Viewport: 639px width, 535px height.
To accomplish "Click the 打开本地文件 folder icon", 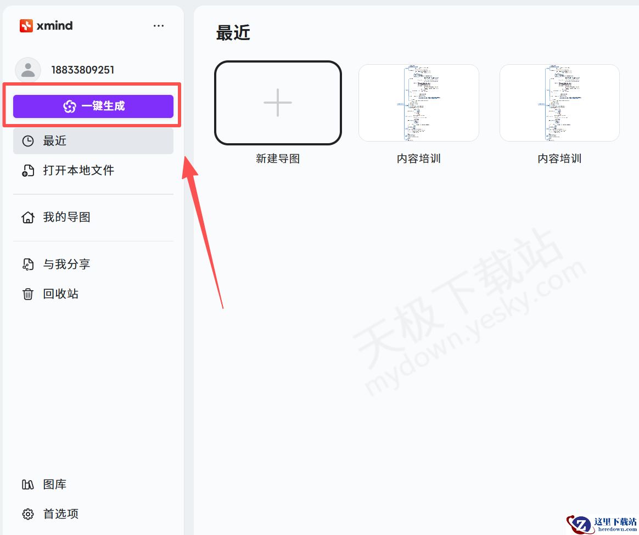I will click(x=27, y=170).
